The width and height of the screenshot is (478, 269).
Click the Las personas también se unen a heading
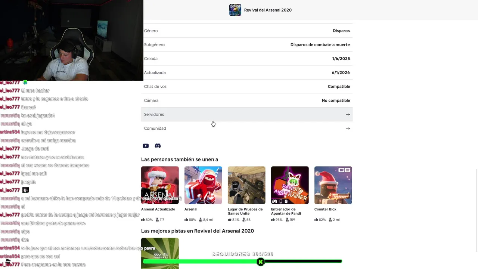click(180, 160)
